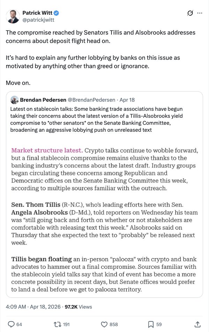Click Patrick Witt's blue verified badge
209x332 pixels.
tap(56, 13)
